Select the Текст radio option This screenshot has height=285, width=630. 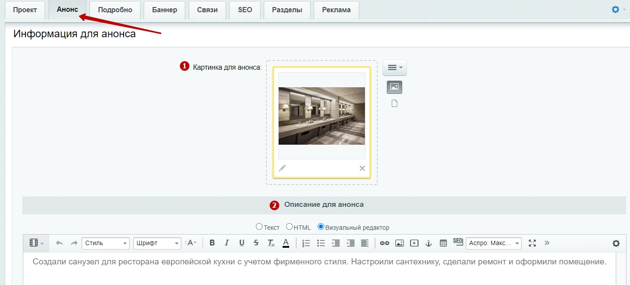(x=259, y=227)
